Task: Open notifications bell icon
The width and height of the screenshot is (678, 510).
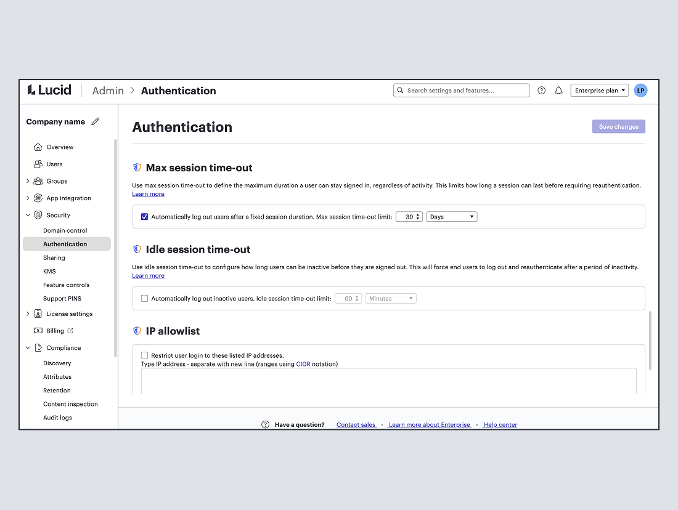Action: (558, 91)
